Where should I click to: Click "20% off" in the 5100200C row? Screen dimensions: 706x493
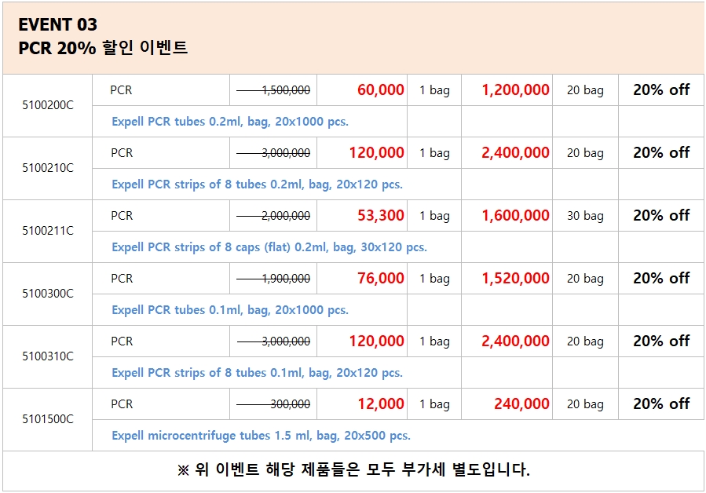point(661,90)
